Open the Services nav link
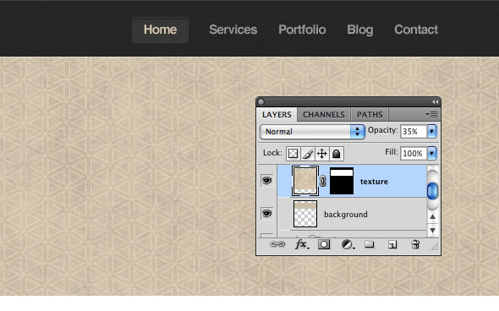 click(233, 30)
